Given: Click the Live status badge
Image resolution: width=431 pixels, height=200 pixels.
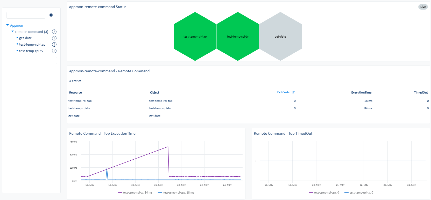Looking at the screenshot, I should [423, 7].
